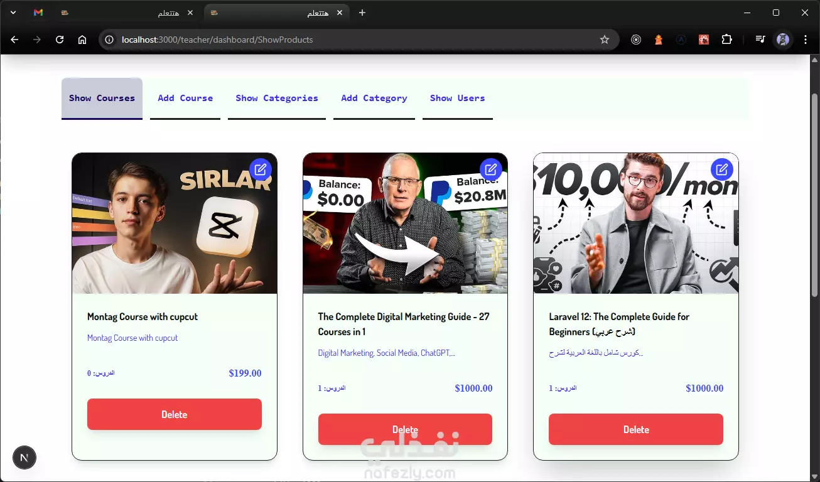Click the Montag course thumbnail image
The image size is (820, 482).
click(x=175, y=223)
